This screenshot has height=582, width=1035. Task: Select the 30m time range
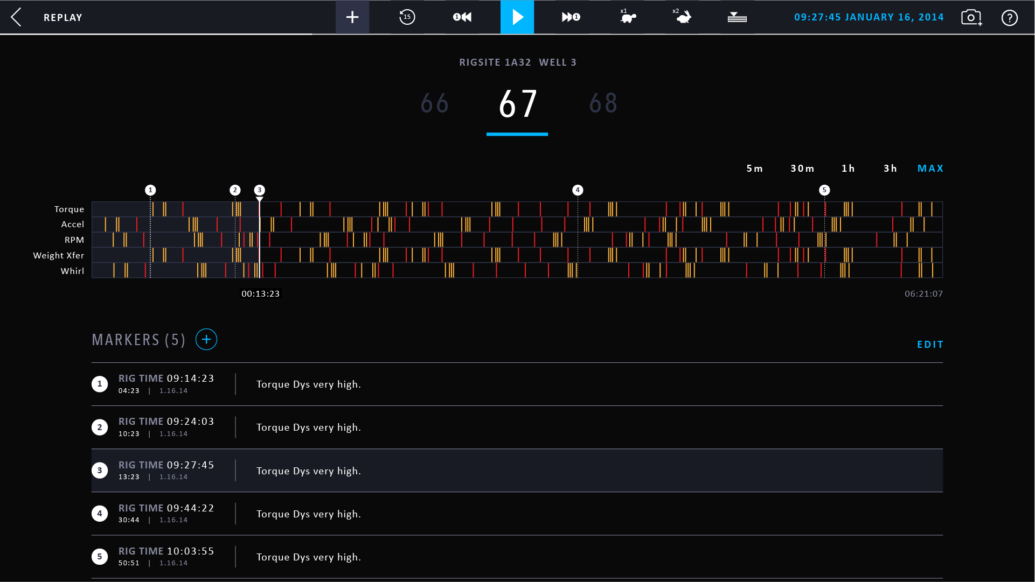click(802, 169)
